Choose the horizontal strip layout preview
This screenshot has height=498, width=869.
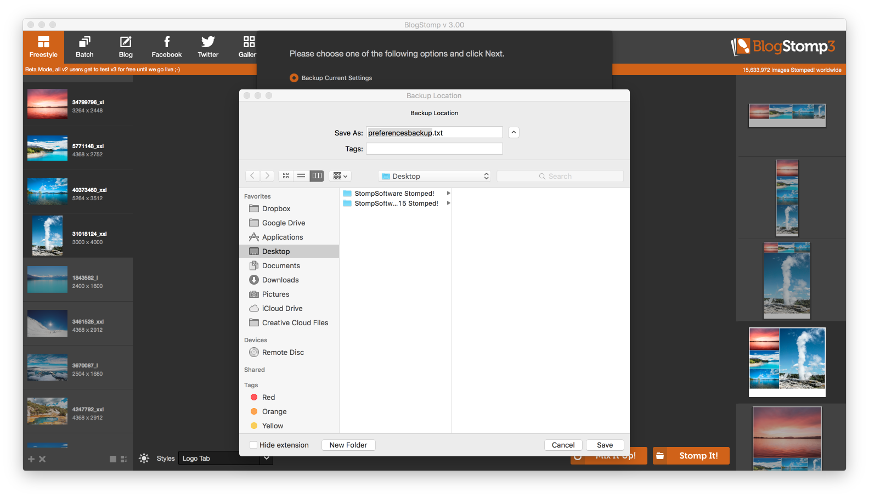click(x=787, y=115)
